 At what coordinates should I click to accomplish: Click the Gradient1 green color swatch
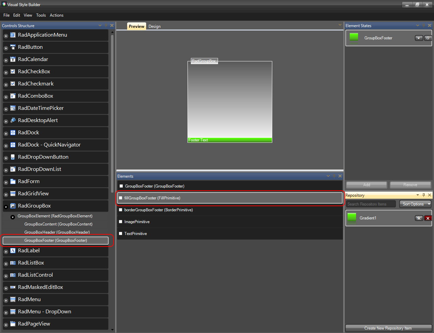click(352, 218)
